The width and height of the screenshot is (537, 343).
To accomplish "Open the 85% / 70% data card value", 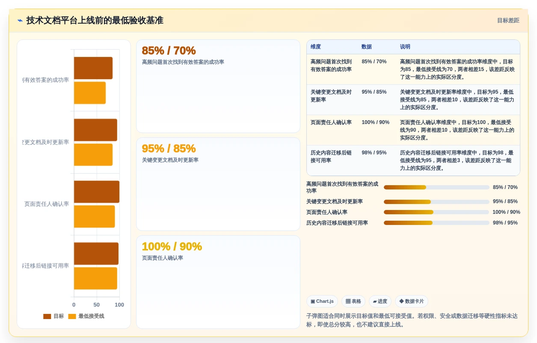I will click(x=169, y=50).
